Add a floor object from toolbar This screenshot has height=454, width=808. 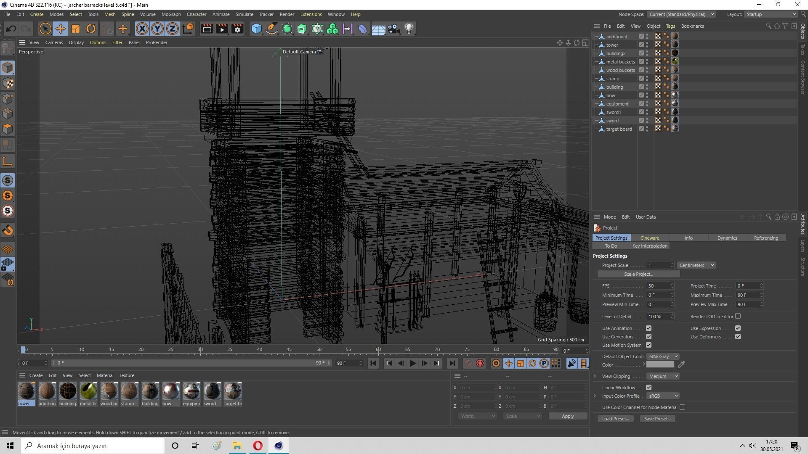[x=378, y=29]
